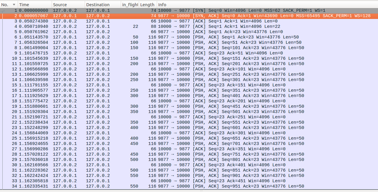Click time 1.061499004 in packet 8
The width and height of the screenshot is (378, 192).
pyautogui.click(x=33, y=48)
